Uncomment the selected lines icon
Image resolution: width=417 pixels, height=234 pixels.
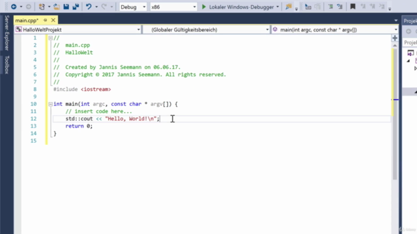click(x=340, y=7)
